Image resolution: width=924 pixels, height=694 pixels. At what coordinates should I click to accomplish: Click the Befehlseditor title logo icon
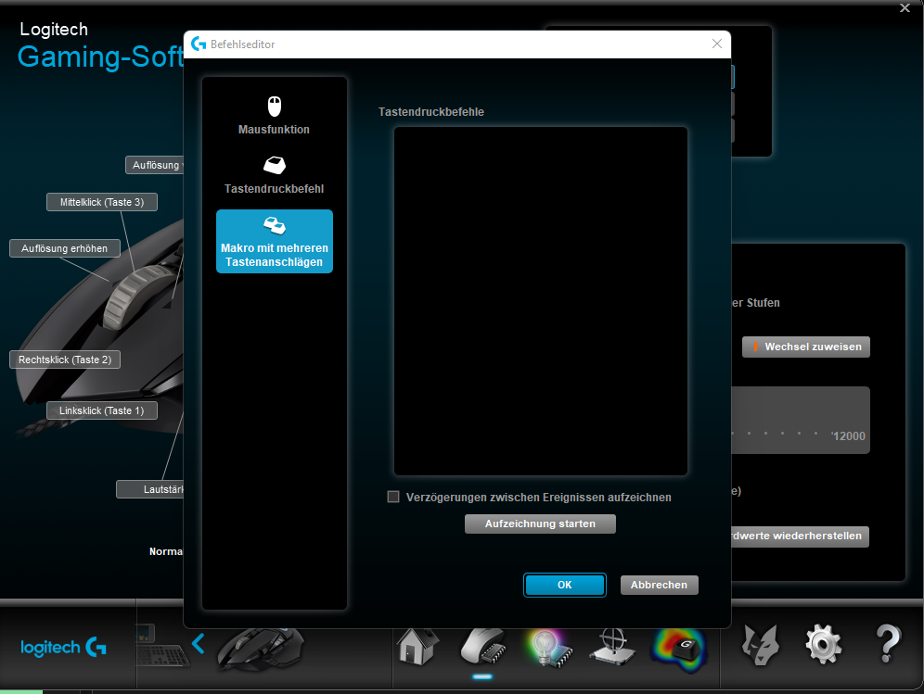tap(199, 44)
